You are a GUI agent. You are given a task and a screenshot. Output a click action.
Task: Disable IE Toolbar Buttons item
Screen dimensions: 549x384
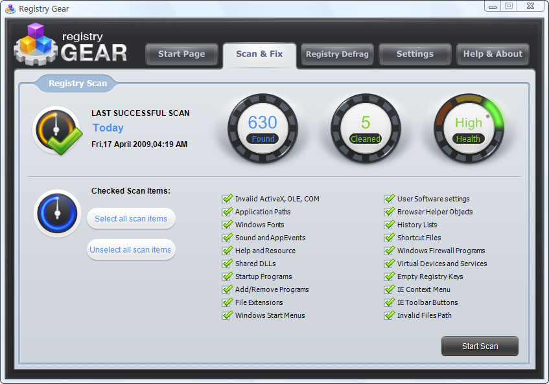(x=390, y=302)
